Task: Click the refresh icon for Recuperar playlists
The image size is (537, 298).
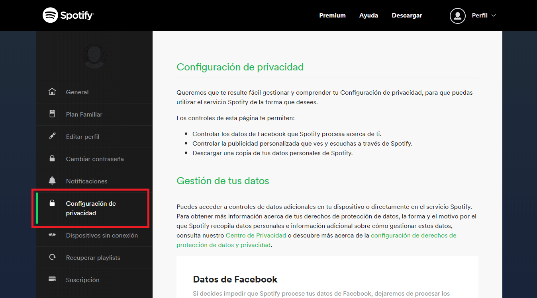Action: click(52, 257)
